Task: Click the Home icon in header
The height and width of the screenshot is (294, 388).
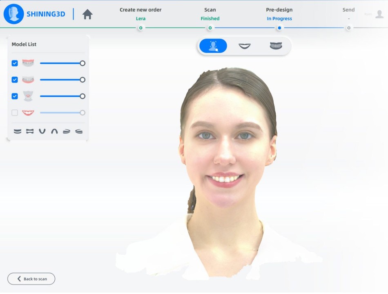Action: (x=87, y=14)
